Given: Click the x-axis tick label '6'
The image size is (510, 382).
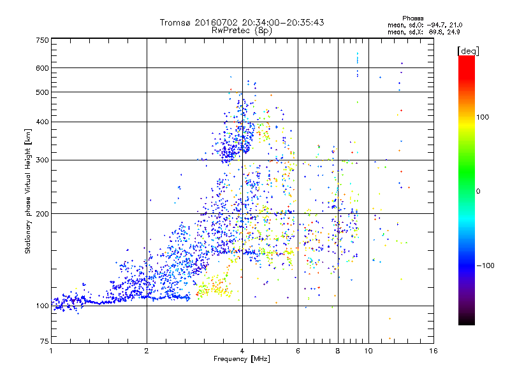Looking at the screenshot, I should [x=298, y=351].
